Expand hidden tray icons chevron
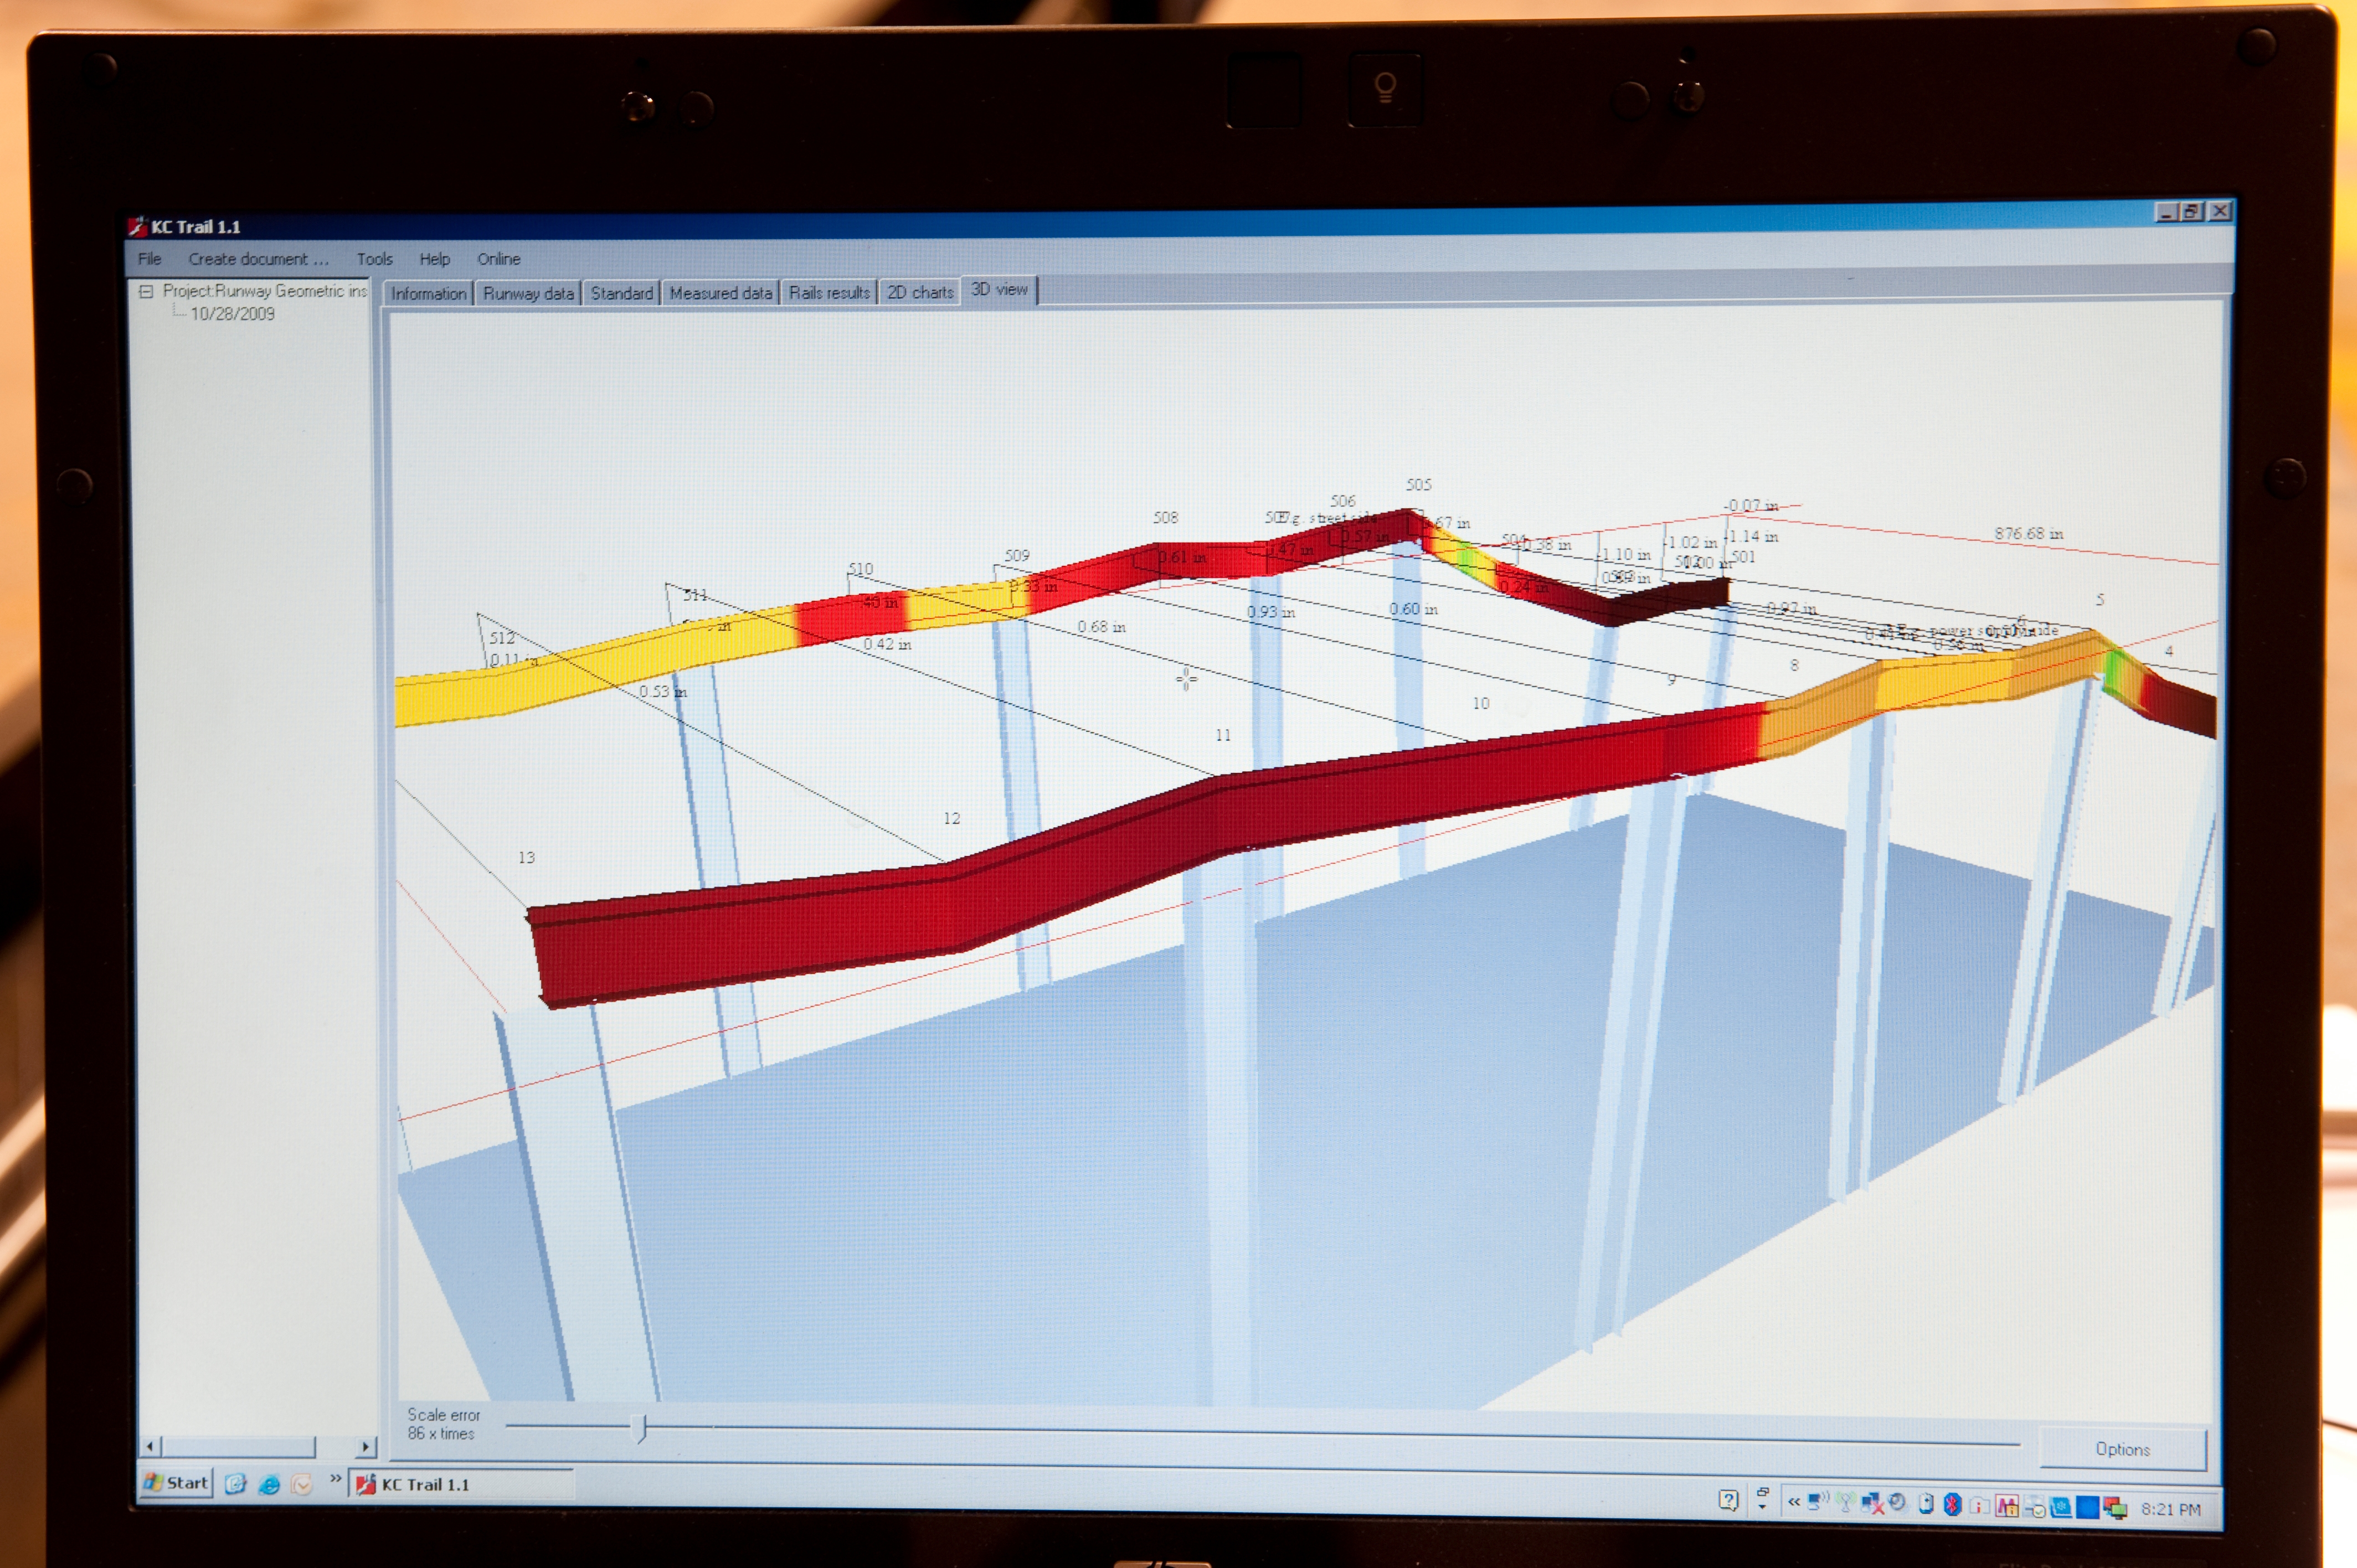Image resolution: width=2357 pixels, height=1568 pixels. 1794,1501
